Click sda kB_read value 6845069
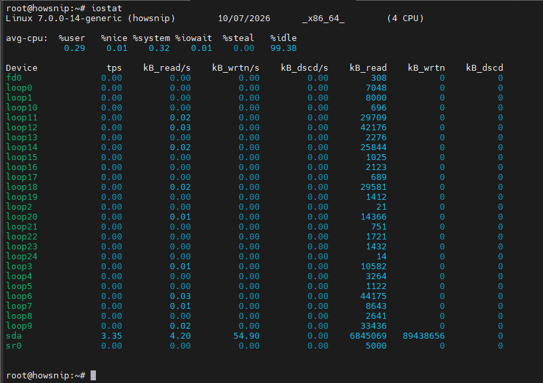This screenshot has height=383, width=543. [x=368, y=336]
